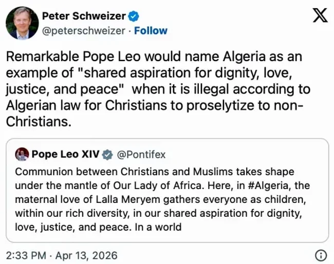
Task: Open Peter Schweizer's profile photo
Action: 22,23
